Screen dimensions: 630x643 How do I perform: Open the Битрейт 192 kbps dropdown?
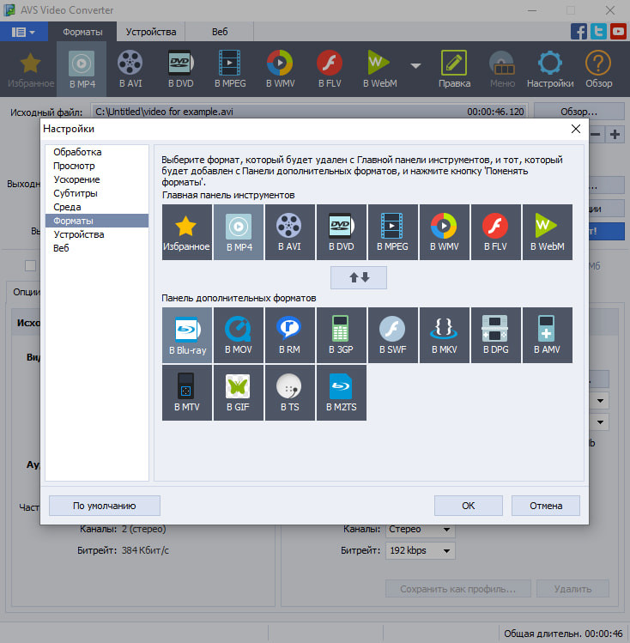coord(420,550)
